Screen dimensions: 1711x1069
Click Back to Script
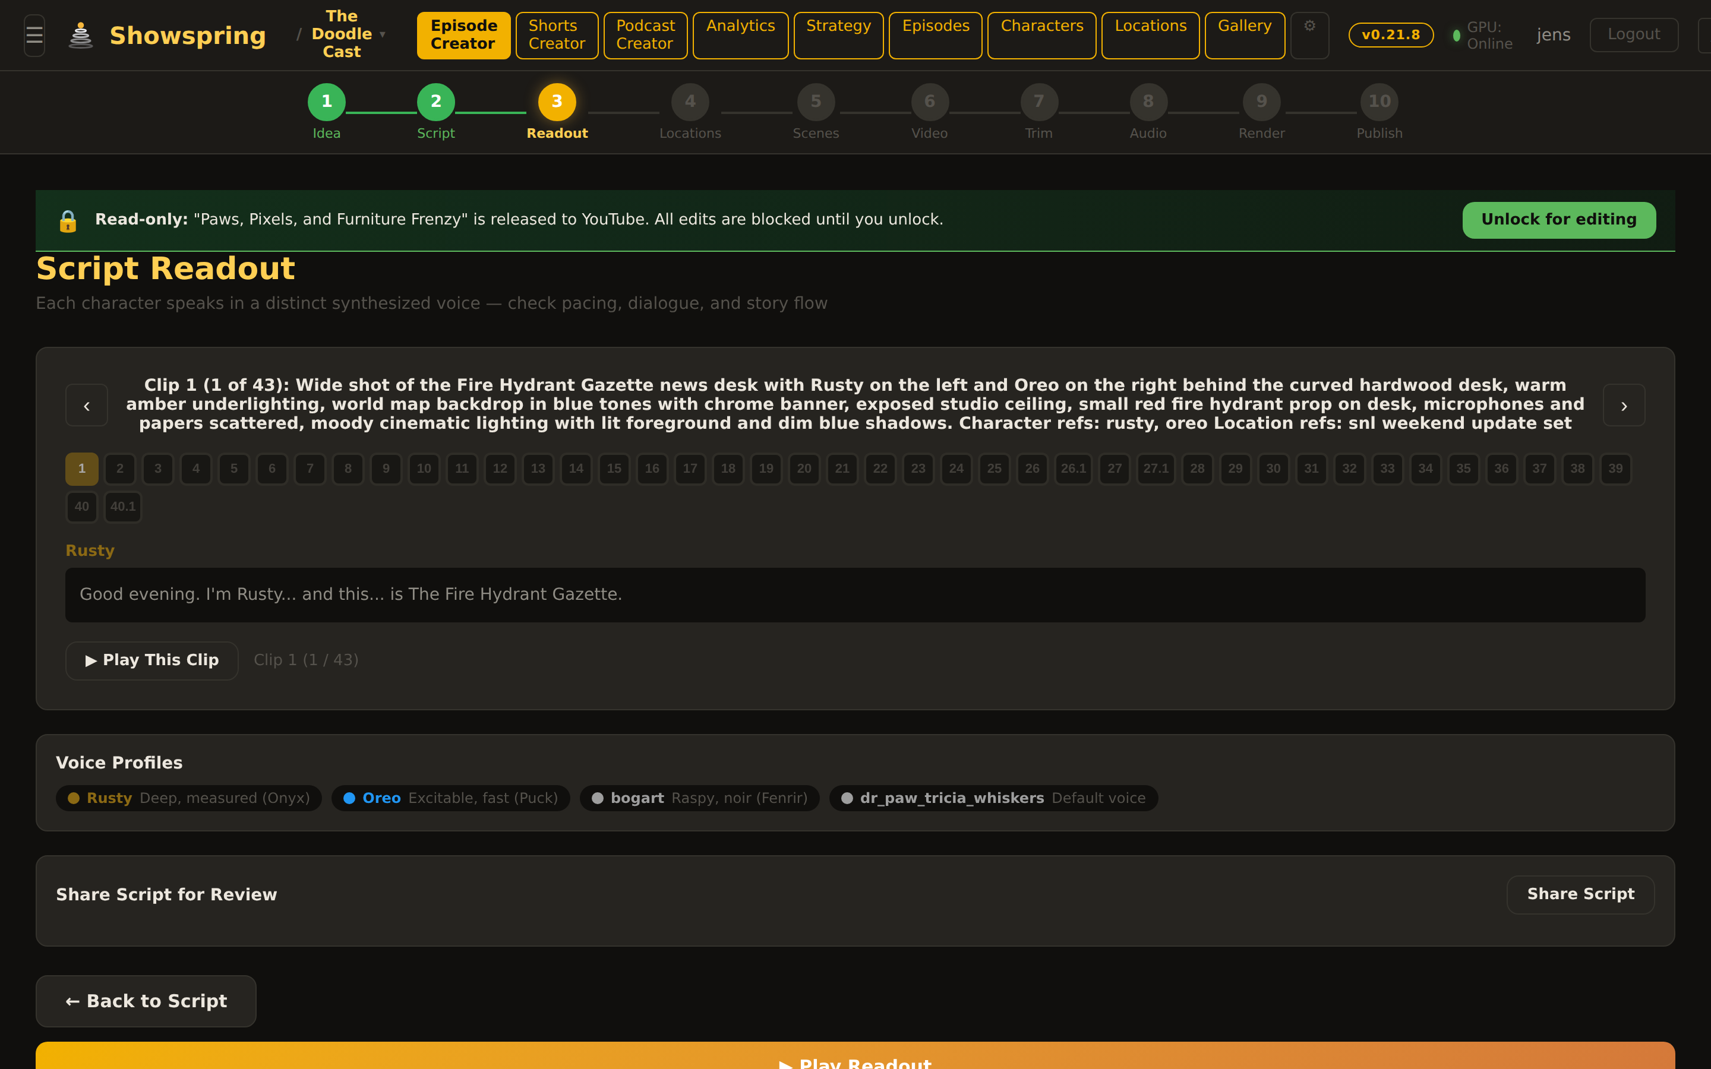tap(146, 1001)
